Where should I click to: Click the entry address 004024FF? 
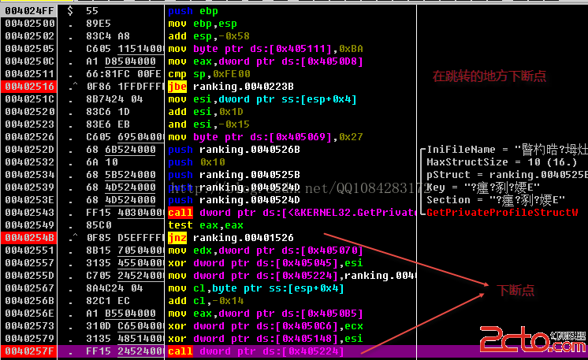pos(29,11)
